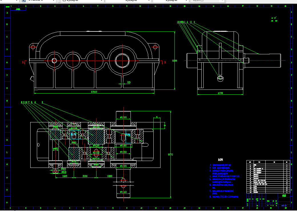Select the ø55 input shaft dimension
This screenshot has height=211, width=297.
(x=63, y=169)
